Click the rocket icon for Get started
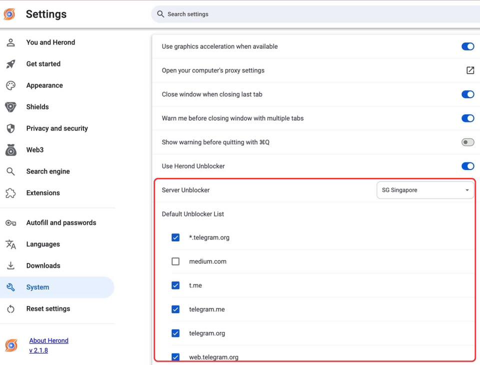480x365 pixels. pyautogui.click(x=10, y=64)
